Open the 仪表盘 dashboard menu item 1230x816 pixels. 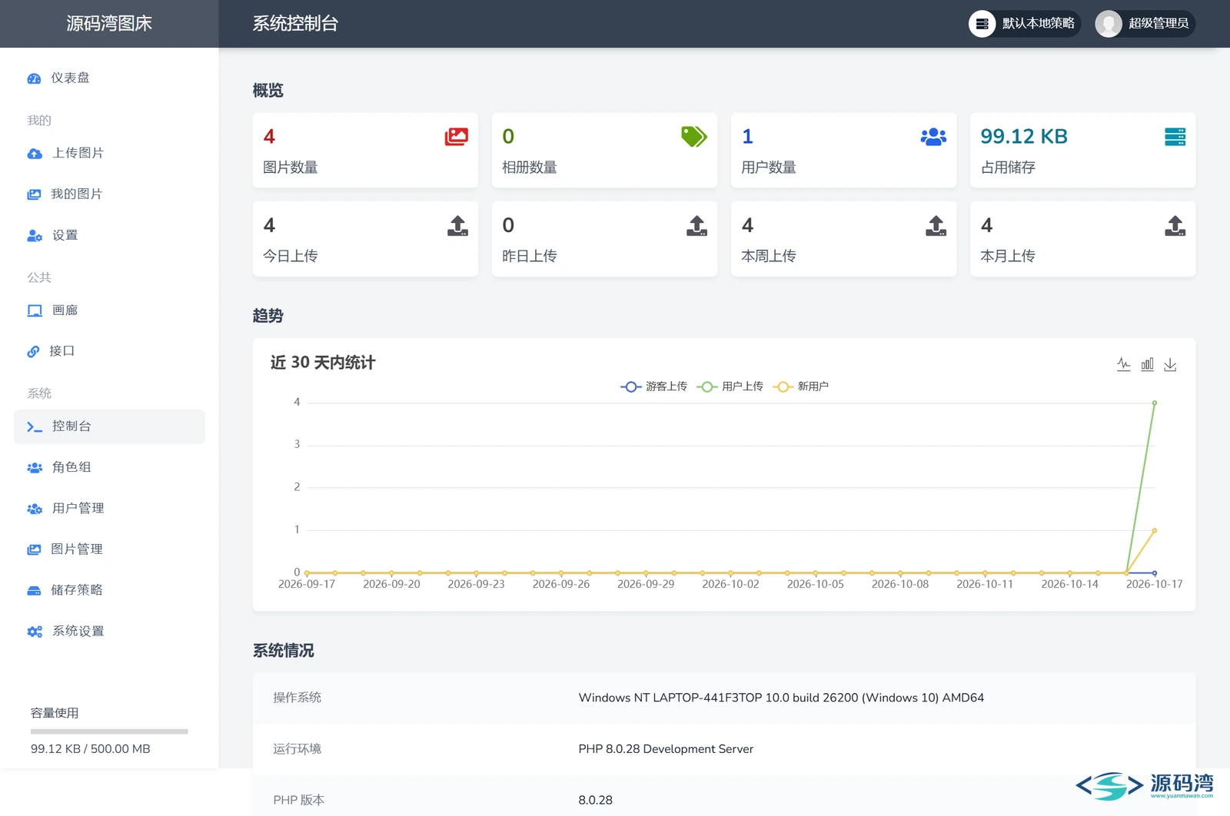point(109,78)
